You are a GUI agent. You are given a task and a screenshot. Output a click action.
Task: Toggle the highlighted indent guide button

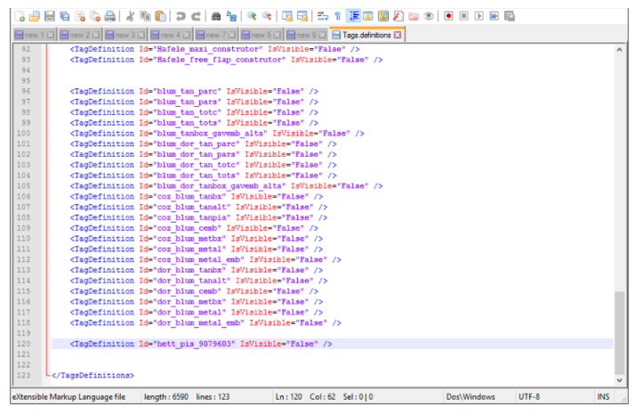(x=353, y=16)
